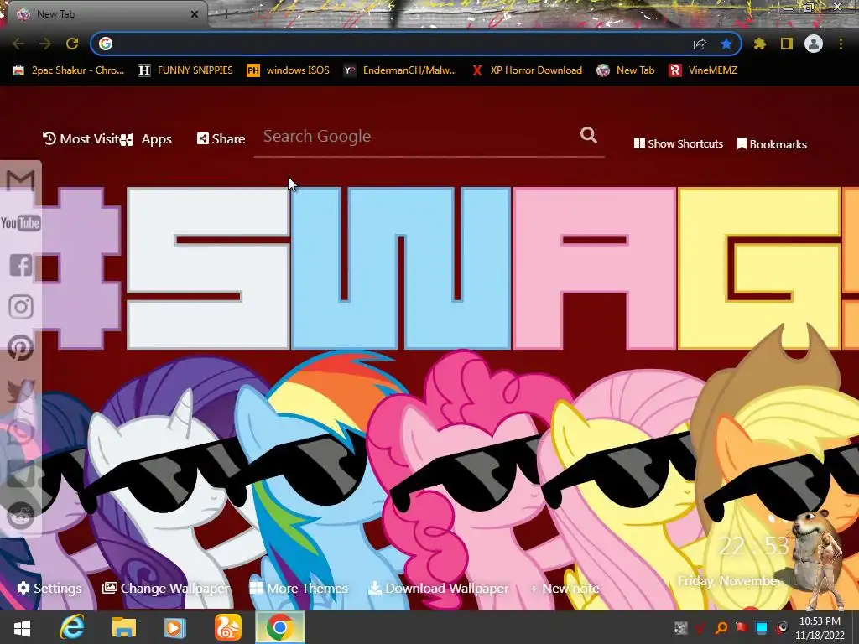Launch Internet Explorer from taskbar
The image size is (859, 644).
coord(72,627)
